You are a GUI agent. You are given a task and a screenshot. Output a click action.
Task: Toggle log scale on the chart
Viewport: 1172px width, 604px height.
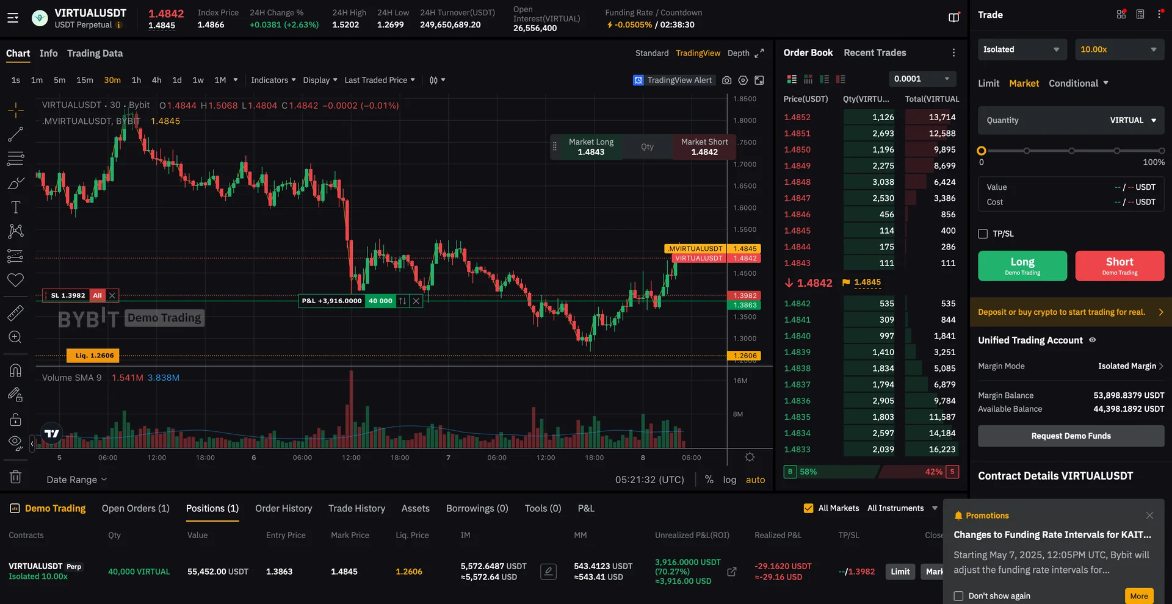pyautogui.click(x=729, y=480)
